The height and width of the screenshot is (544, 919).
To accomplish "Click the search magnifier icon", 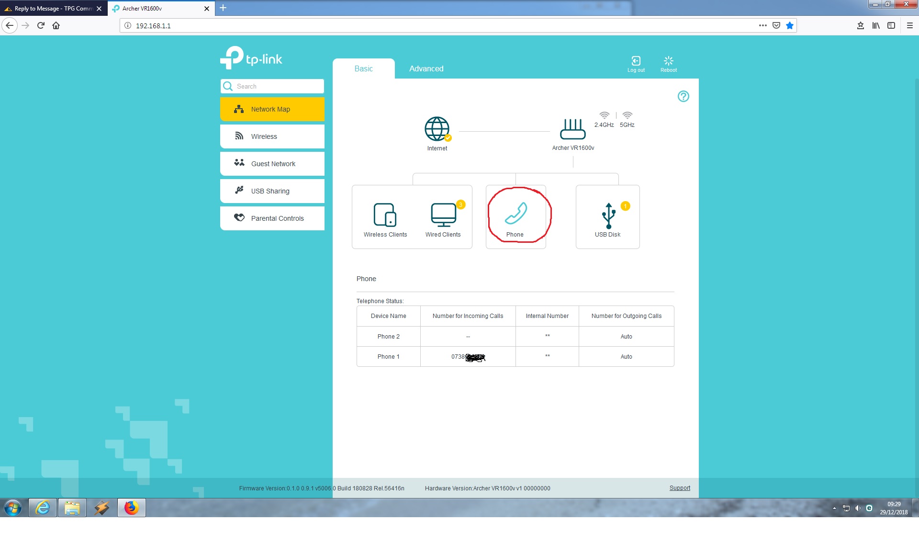I will tap(228, 86).
